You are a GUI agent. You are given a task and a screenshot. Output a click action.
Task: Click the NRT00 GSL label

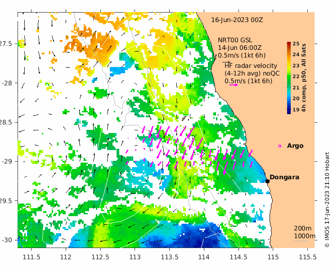pyautogui.click(x=235, y=40)
